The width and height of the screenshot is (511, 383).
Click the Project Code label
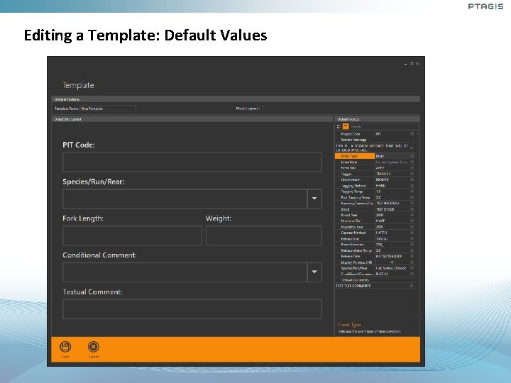point(351,134)
